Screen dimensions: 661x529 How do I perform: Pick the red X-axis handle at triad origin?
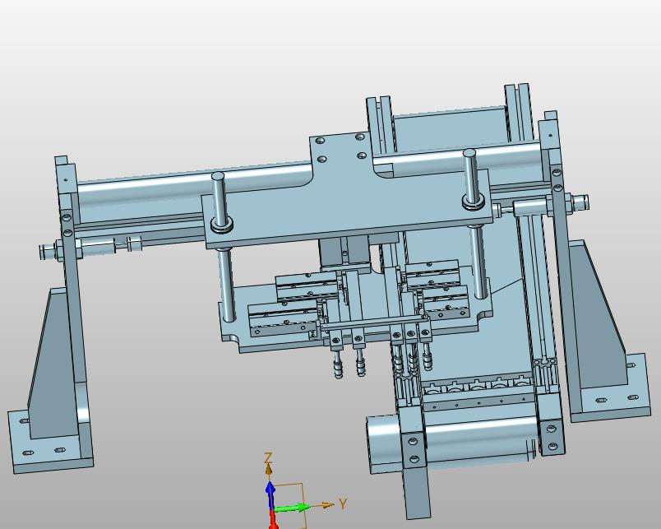[274, 520]
